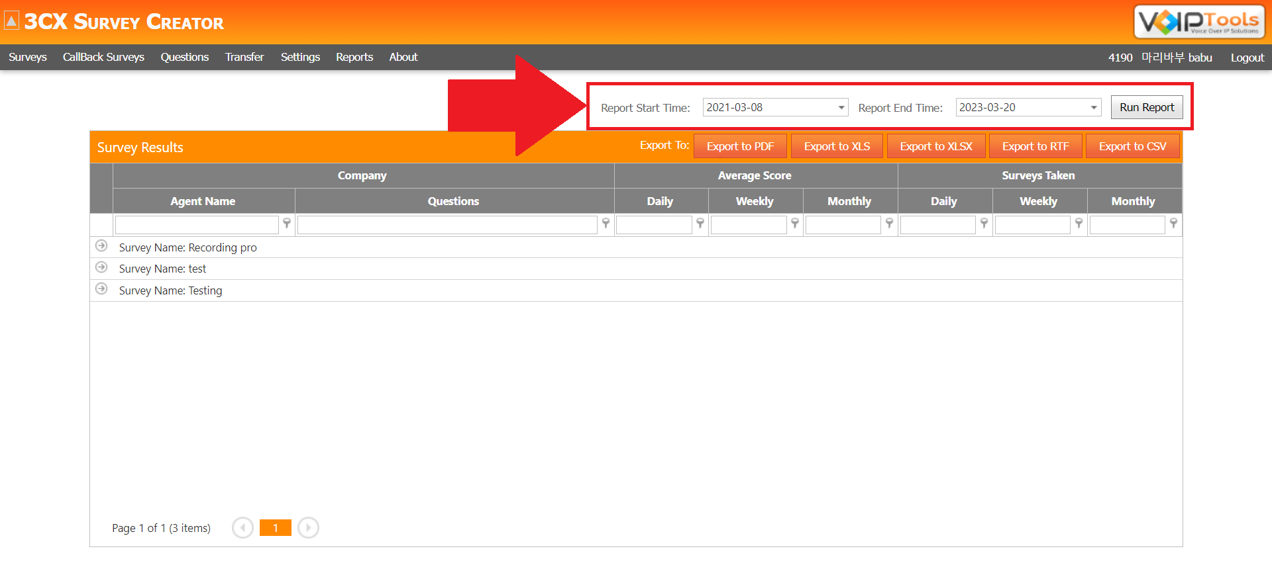The width and height of the screenshot is (1272, 569).
Task: Open the Report End Time date dropdown
Action: (x=1094, y=107)
